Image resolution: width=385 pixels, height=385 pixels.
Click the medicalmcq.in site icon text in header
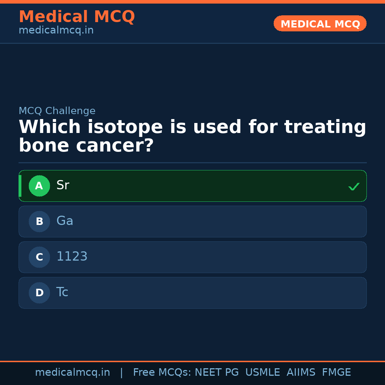[x=56, y=30]
